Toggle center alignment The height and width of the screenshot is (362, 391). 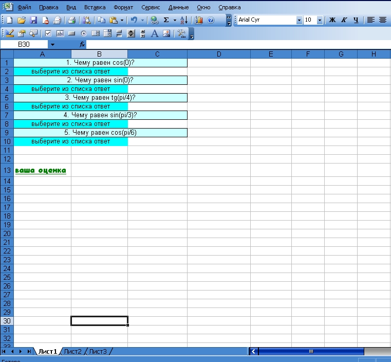tap(383, 20)
